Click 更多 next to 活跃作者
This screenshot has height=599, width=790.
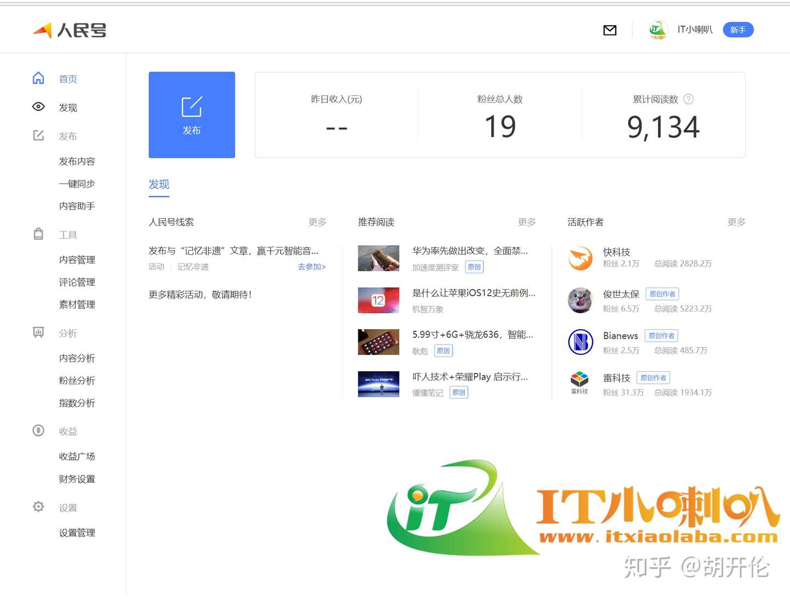[737, 222]
